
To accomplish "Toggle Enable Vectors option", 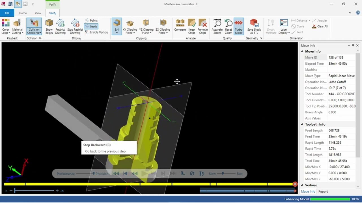I will pyautogui.click(x=96, y=32).
